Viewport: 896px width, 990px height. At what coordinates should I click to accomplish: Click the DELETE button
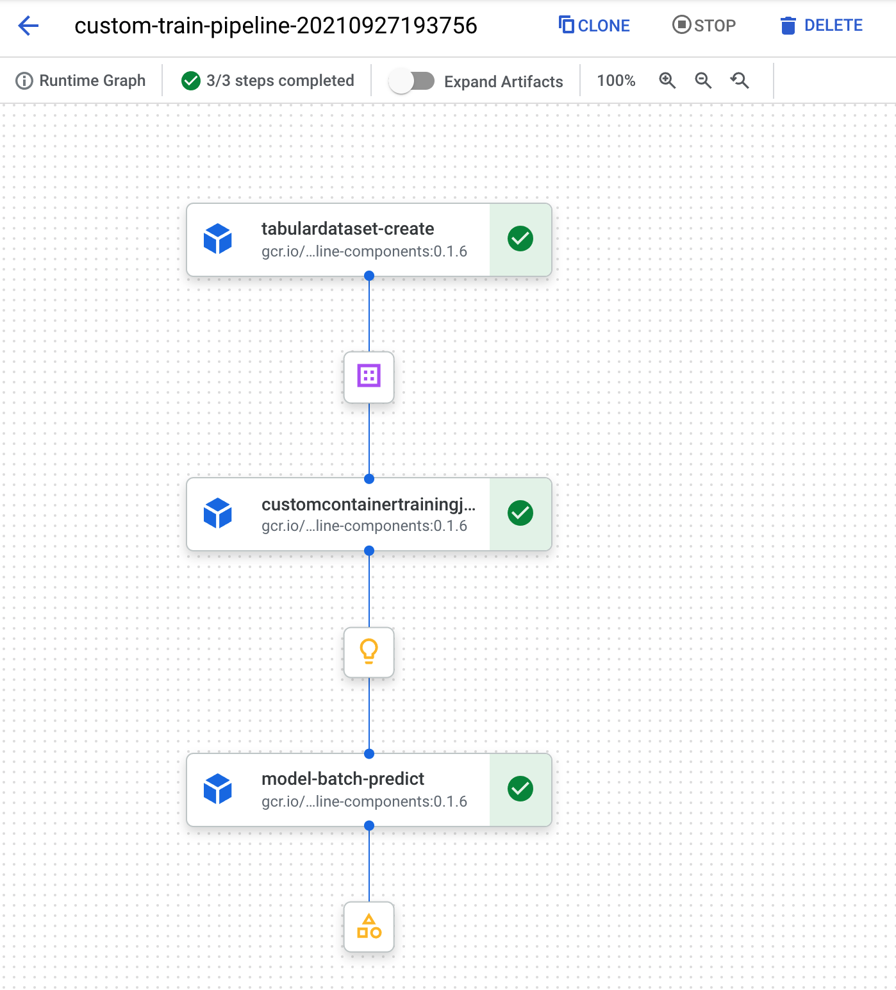822,26
